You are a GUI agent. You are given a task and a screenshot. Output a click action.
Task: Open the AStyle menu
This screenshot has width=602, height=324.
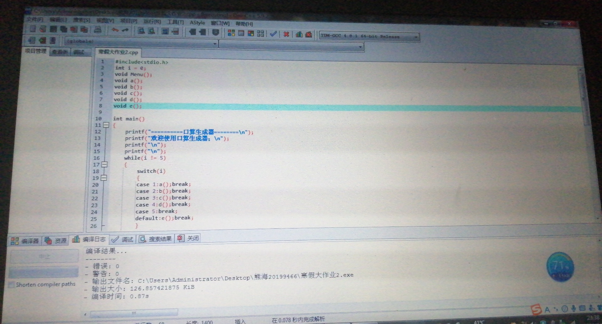pos(198,23)
